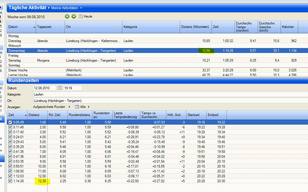Go to previous week with green arrow

67,16
